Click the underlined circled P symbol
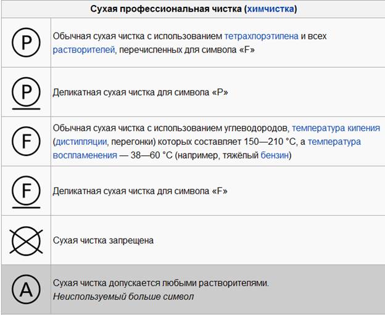 pos(26,93)
